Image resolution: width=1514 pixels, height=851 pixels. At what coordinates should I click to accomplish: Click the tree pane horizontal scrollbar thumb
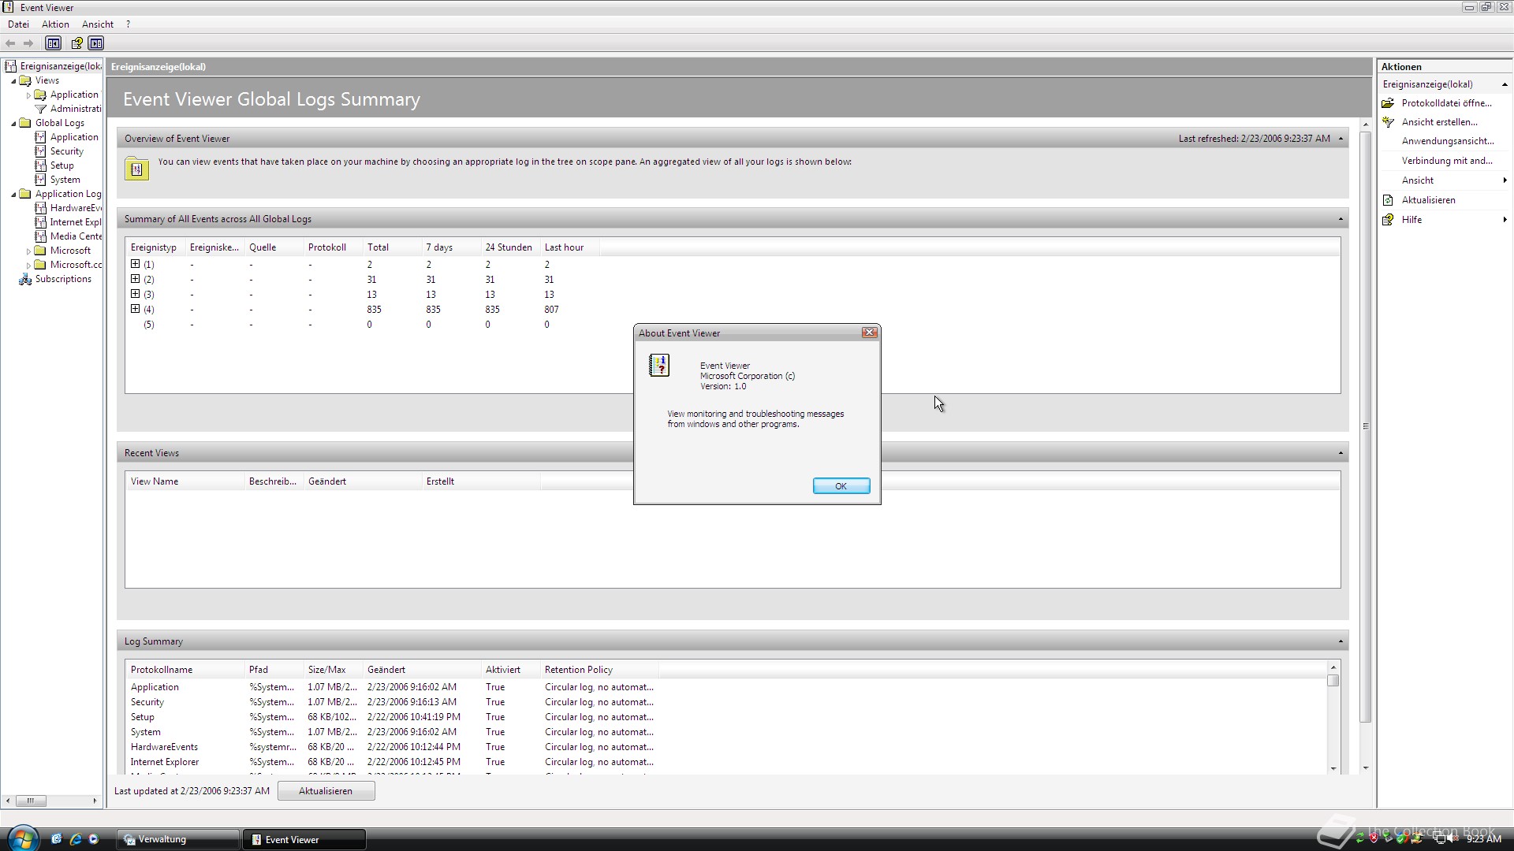point(31,801)
